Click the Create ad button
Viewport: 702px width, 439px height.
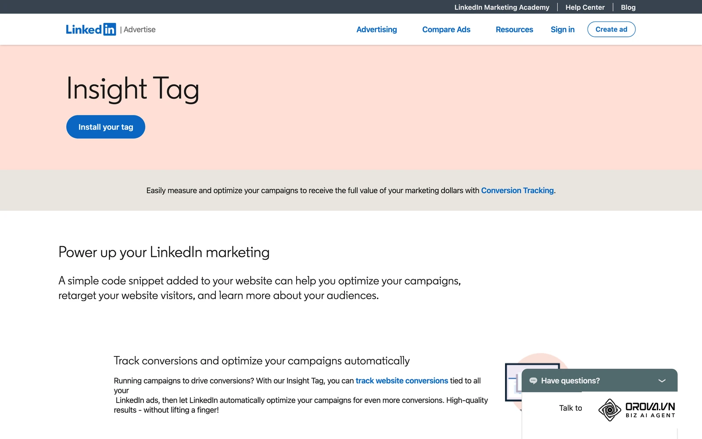pos(611,29)
